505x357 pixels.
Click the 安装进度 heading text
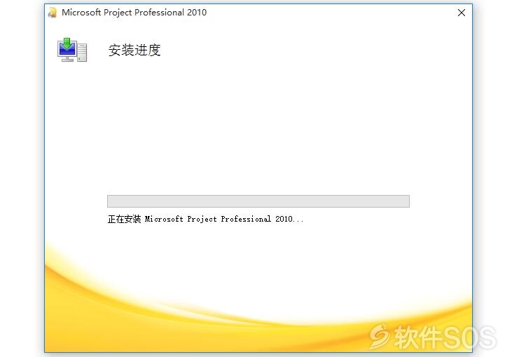pyautogui.click(x=134, y=50)
